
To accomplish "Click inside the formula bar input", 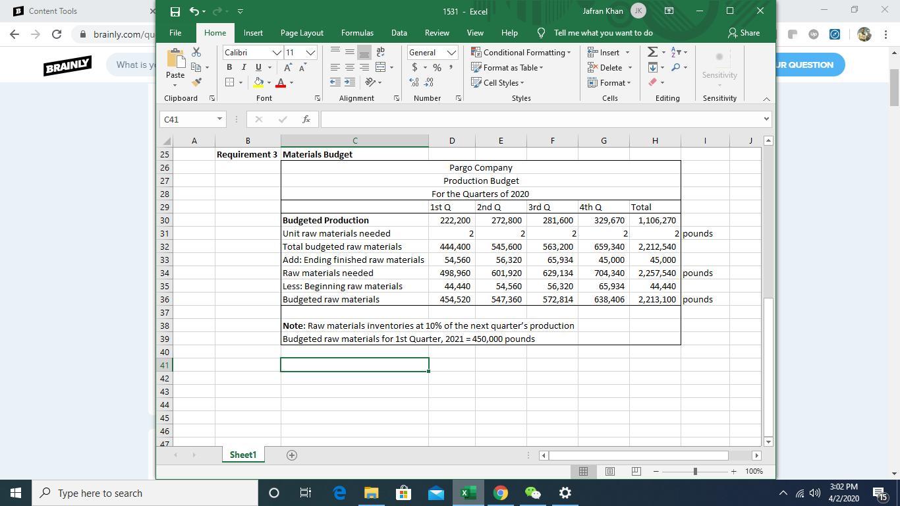I will point(540,119).
